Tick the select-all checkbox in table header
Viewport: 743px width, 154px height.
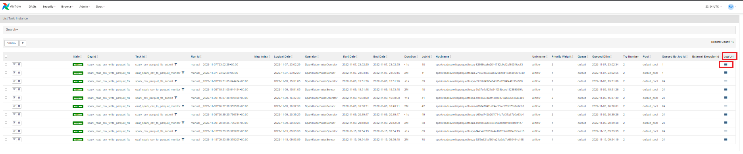[6, 56]
